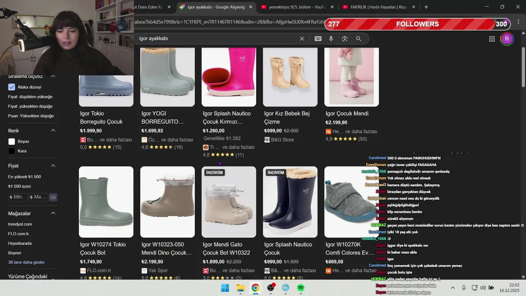Screen dimensions: 526x296
Task: Switch to the igor ayakkabı Google Alışveriş tab
Action: click(216, 7)
